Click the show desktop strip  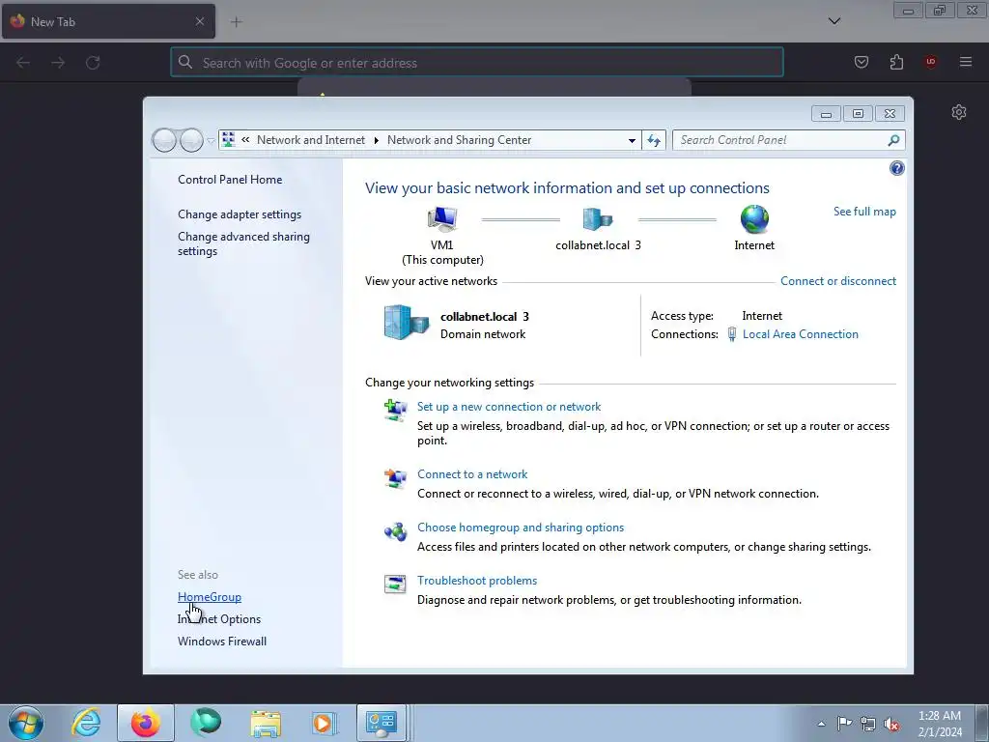pyautogui.click(x=982, y=723)
